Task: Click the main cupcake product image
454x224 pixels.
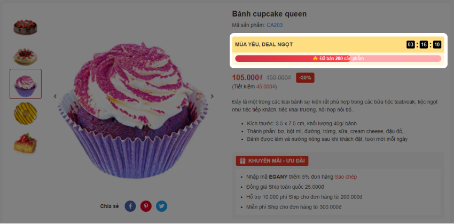Action: tap(134, 110)
